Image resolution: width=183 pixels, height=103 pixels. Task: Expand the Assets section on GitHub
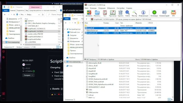point(55,89)
